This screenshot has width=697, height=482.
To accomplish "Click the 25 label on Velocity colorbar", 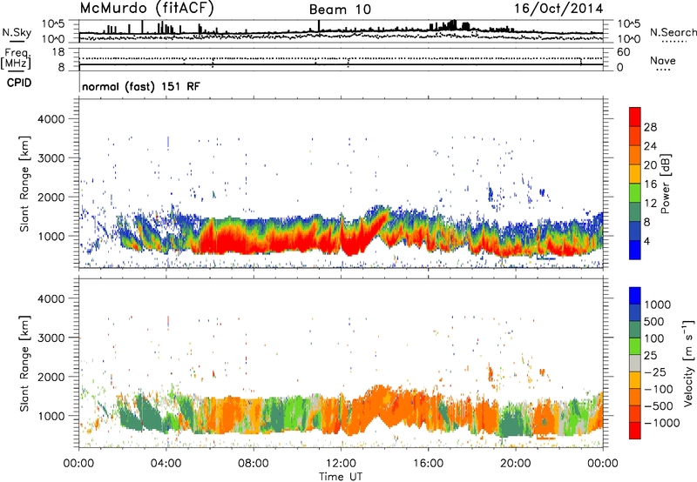I will [650, 355].
